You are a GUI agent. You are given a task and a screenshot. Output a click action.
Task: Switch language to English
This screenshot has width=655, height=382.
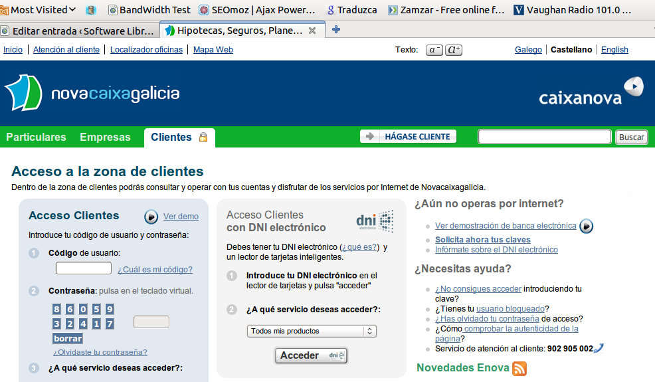point(614,50)
